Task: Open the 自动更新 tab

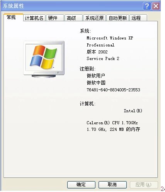Action: pos(118,18)
